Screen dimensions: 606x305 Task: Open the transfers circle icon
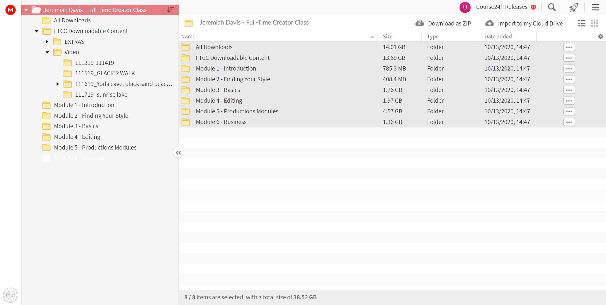coord(11,295)
